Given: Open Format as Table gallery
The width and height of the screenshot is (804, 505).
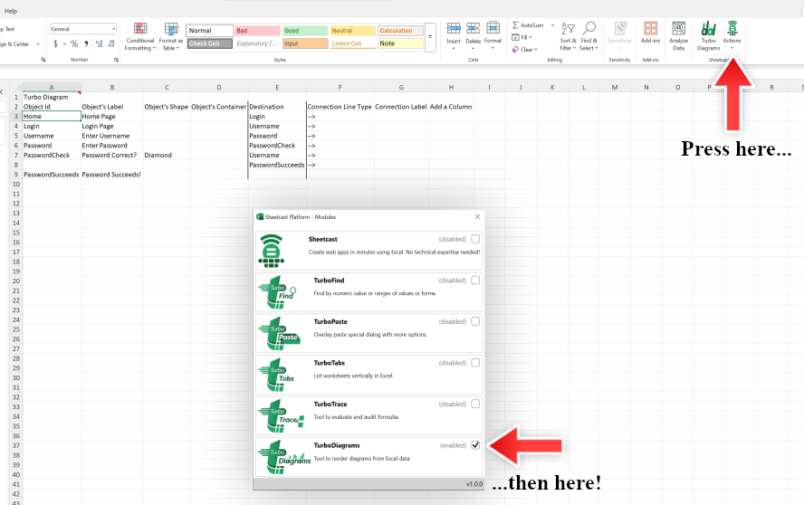Looking at the screenshot, I should pyautogui.click(x=171, y=36).
